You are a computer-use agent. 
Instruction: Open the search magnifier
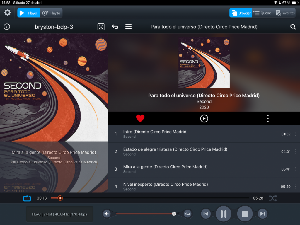(293, 27)
